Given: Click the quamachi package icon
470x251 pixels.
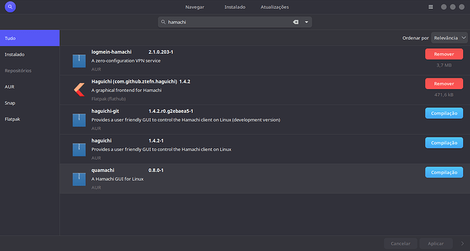Looking at the screenshot, I should tap(79, 179).
